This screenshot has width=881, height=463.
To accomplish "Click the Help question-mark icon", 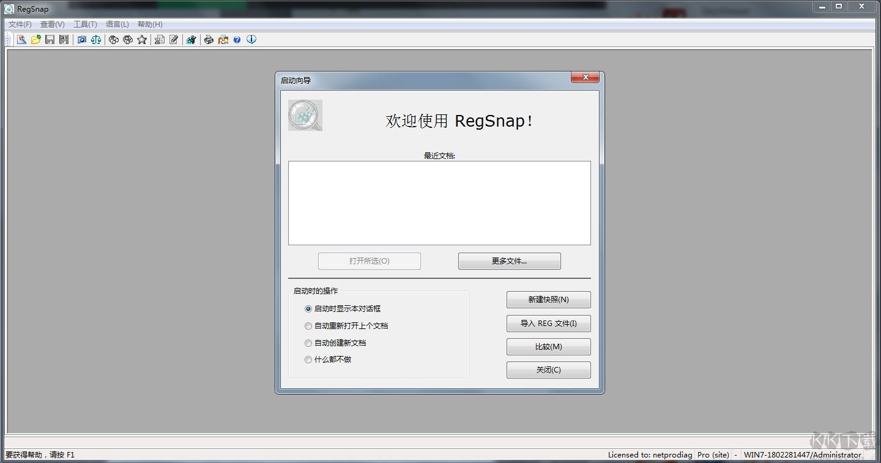I will [x=237, y=39].
